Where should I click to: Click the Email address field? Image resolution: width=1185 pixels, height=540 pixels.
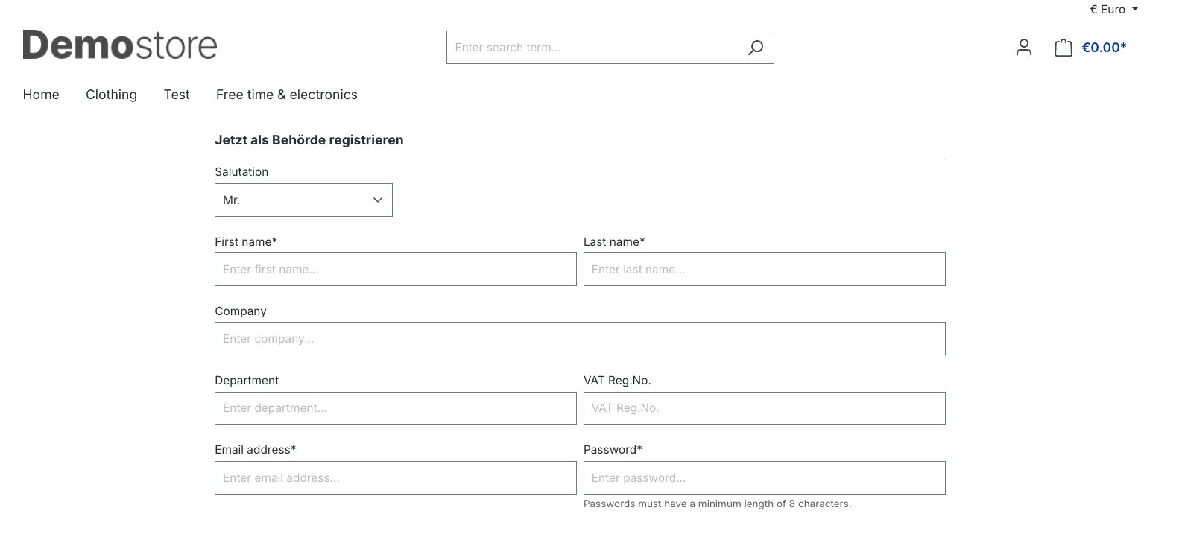[395, 478]
